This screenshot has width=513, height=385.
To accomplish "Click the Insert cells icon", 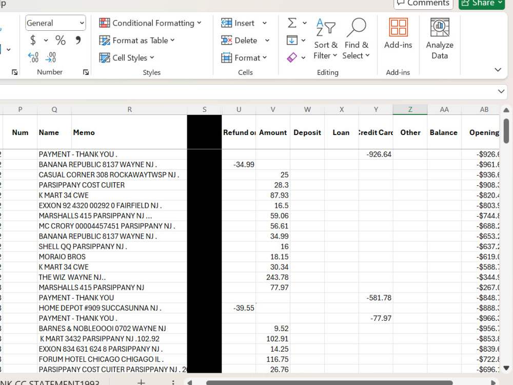I will (226, 23).
